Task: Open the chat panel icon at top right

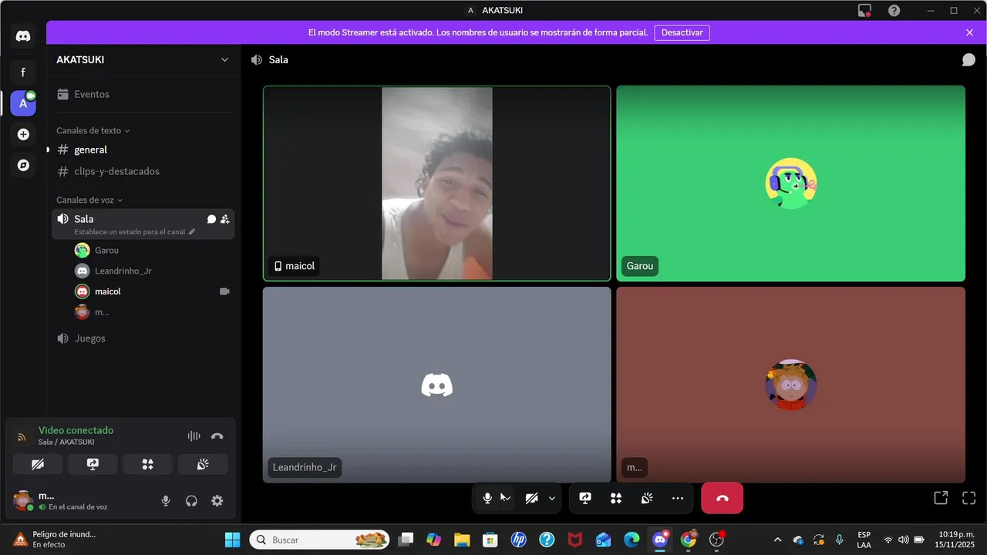Action: coord(968,59)
